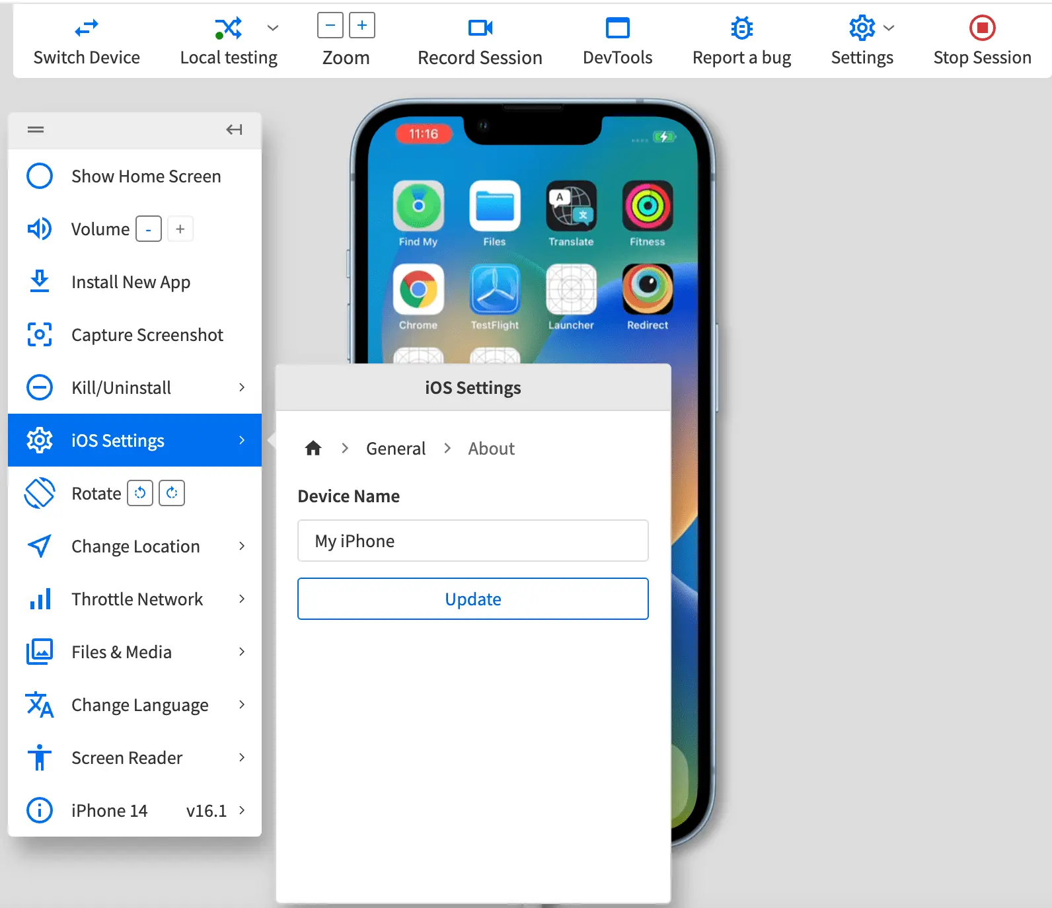
Task: Collapse the sidebar with the arrow icon
Action: click(x=234, y=130)
